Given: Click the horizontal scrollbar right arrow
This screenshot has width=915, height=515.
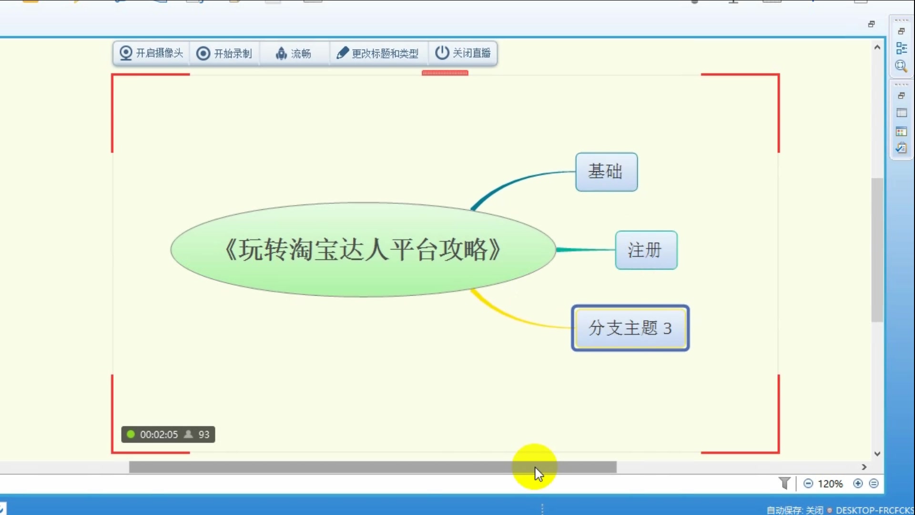Looking at the screenshot, I should click(x=864, y=467).
